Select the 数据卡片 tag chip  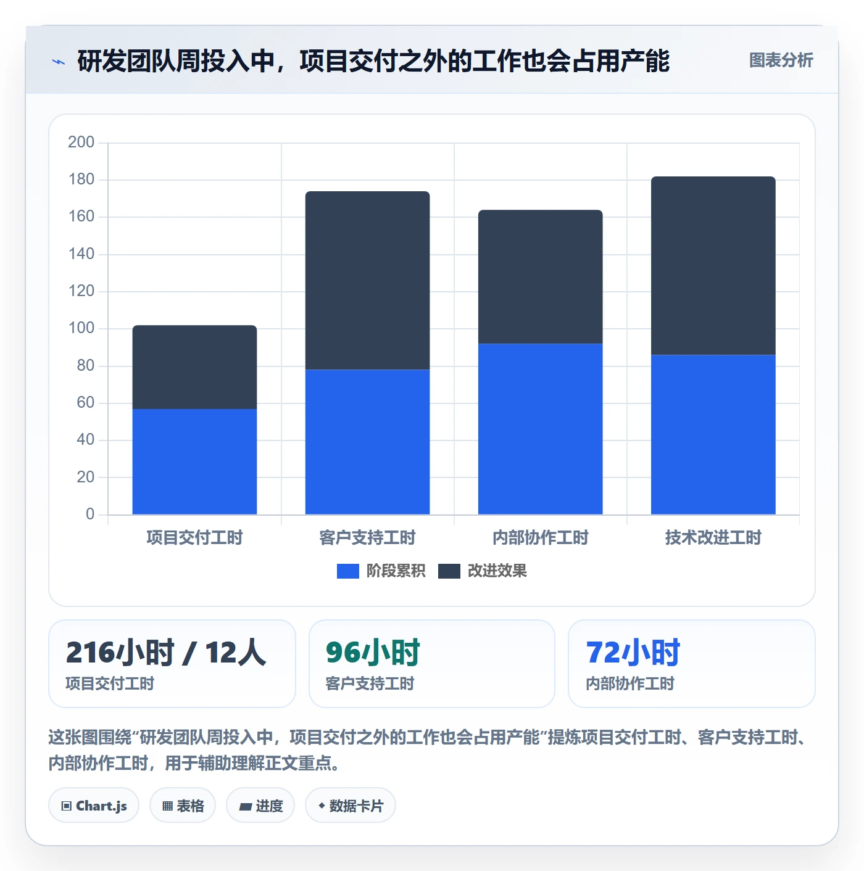click(x=351, y=805)
